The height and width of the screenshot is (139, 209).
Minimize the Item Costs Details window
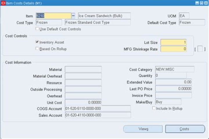pyautogui.click(x=197, y=3)
